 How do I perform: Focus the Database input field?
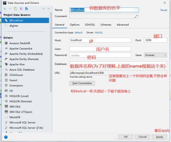point(118,64)
